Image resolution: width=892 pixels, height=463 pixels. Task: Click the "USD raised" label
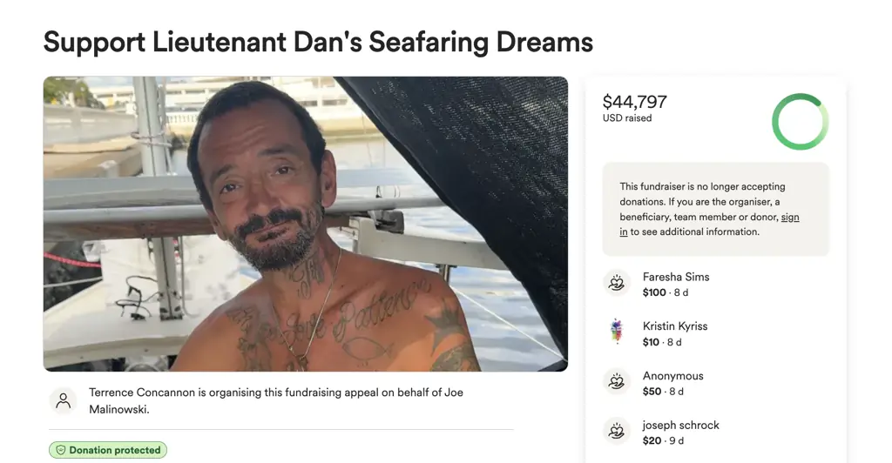[x=627, y=118]
